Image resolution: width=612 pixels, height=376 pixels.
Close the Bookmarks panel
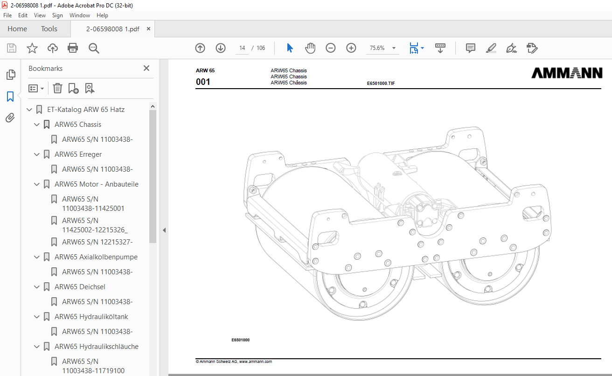(x=146, y=68)
